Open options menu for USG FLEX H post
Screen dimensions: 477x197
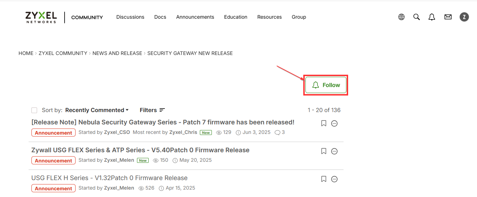334,179
